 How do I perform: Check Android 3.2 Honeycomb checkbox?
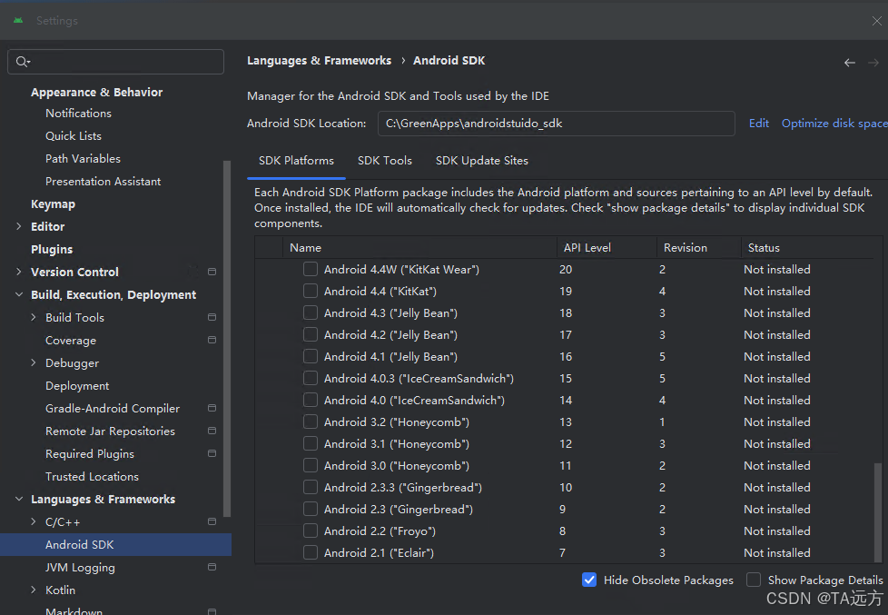point(311,422)
